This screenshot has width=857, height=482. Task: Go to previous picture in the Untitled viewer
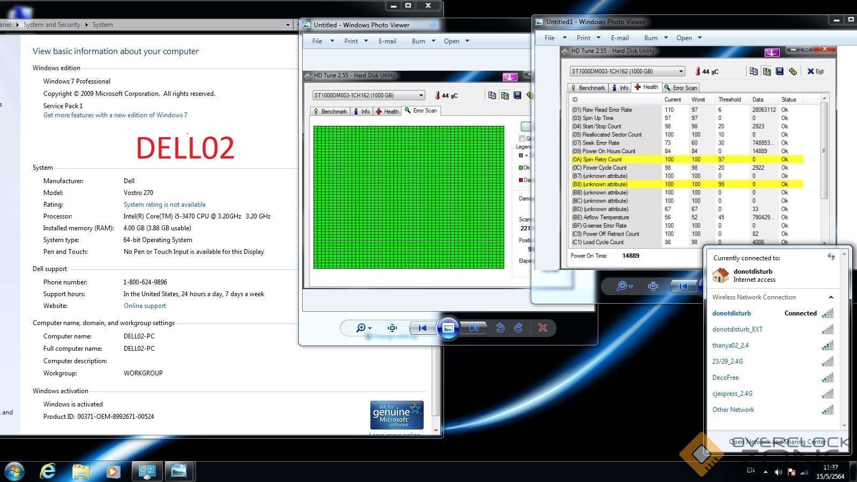pos(422,328)
